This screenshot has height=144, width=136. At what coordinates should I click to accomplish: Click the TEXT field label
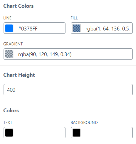click(8, 122)
